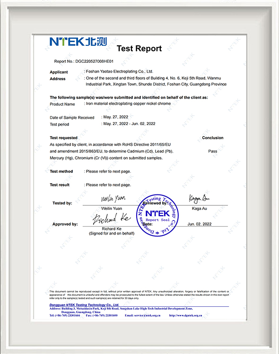This screenshot has width=279, height=354.
Task: Click the Test requested heading
Action: point(63,138)
